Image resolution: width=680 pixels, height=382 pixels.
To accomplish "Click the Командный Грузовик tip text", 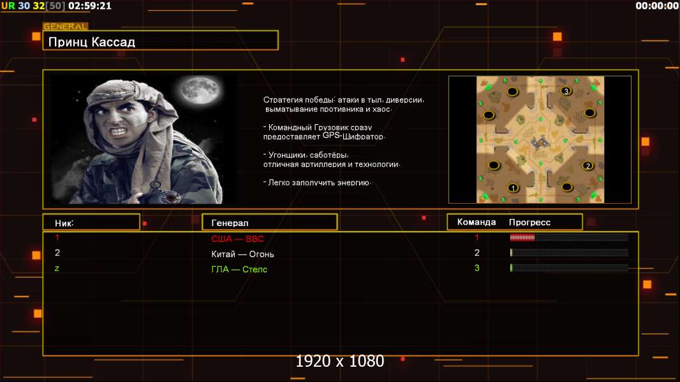I will (x=323, y=132).
